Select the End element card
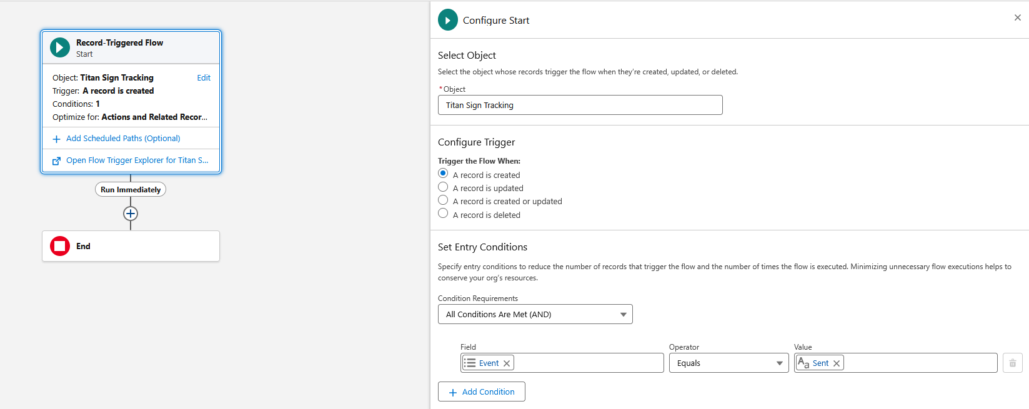The height and width of the screenshot is (409, 1029). click(x=131, y=246)
